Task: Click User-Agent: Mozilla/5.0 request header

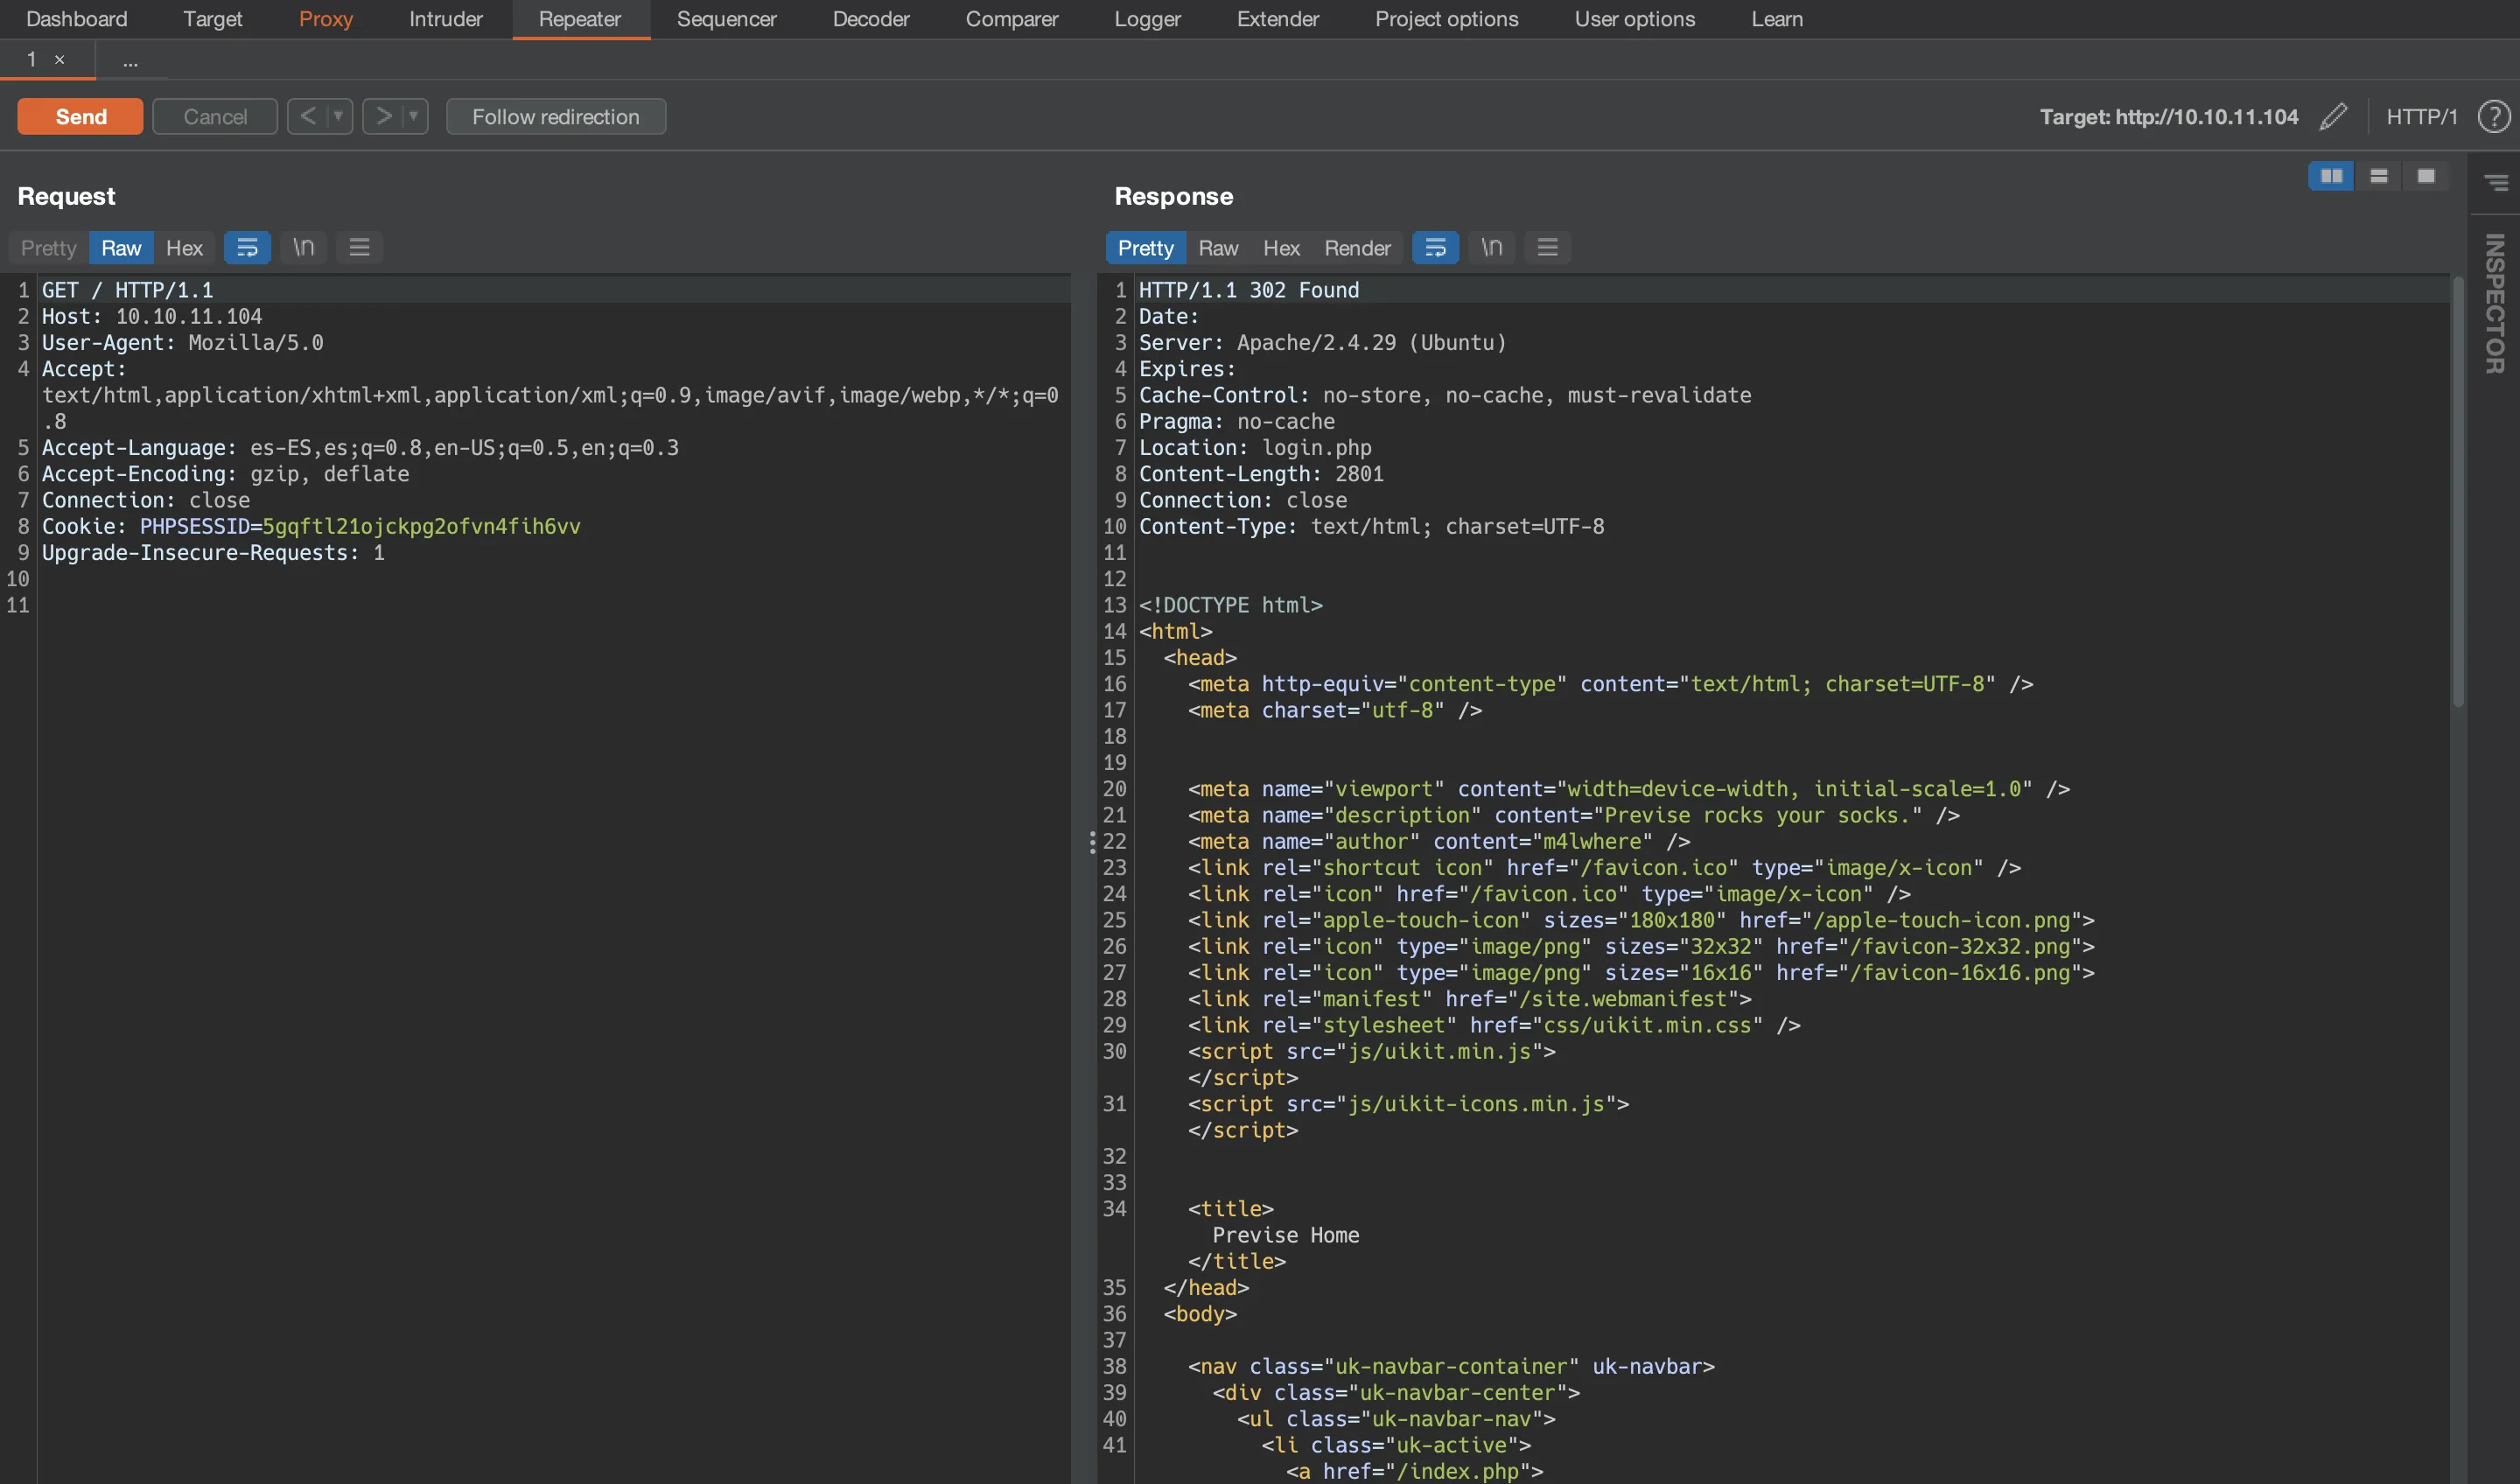Action: pyautogui.click(x=183, y=342)
